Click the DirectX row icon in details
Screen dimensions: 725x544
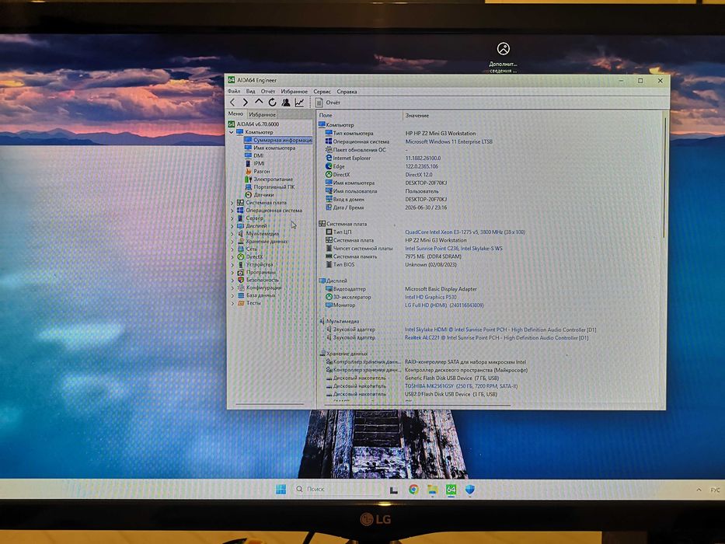click(x=329, y=174)
